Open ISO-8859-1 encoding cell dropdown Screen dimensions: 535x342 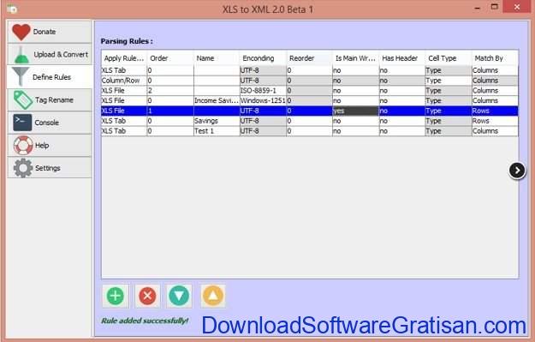(263, 91)
